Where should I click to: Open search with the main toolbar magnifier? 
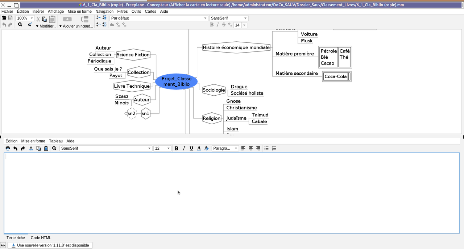20,25
